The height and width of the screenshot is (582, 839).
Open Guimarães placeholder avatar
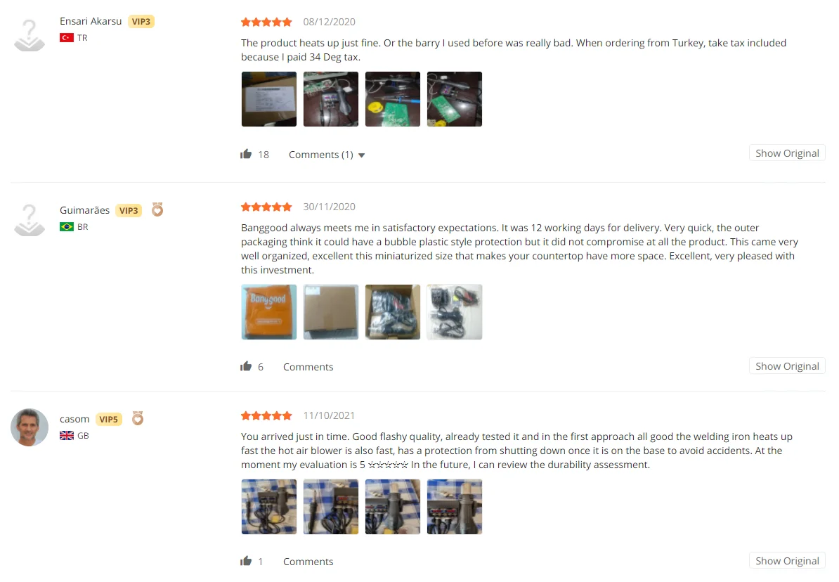[30, 220]
